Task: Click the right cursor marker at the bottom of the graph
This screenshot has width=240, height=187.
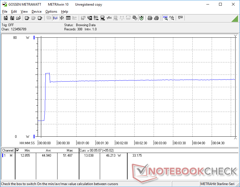Action: pyautogui.click(x=236, y=138)
